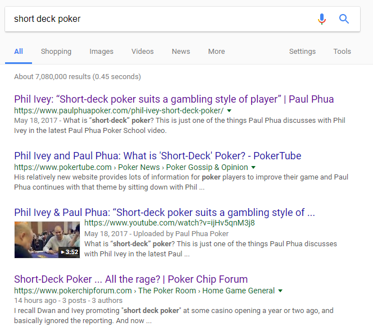The image size is (373, 336).
Task: Click the youtube.com video URL
Action: coord(169,223)
